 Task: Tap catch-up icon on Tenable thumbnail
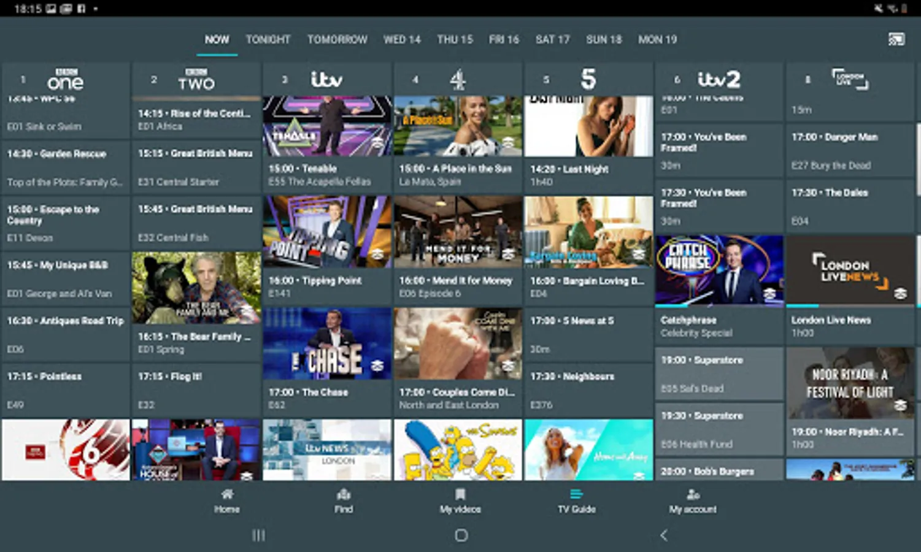point(377,143)
